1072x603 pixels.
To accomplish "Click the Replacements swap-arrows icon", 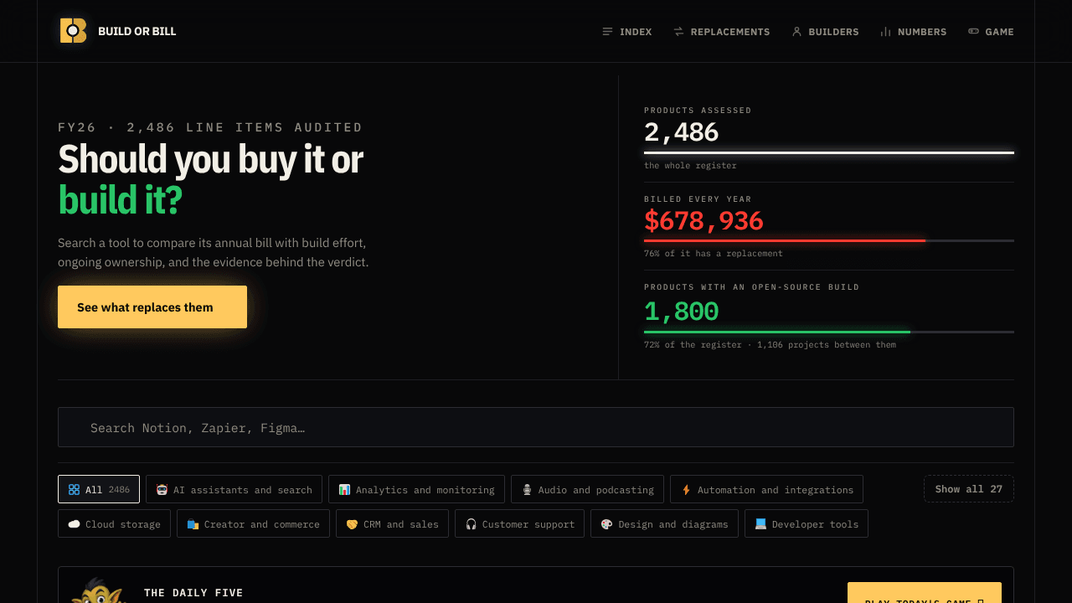I will [678, 32].
